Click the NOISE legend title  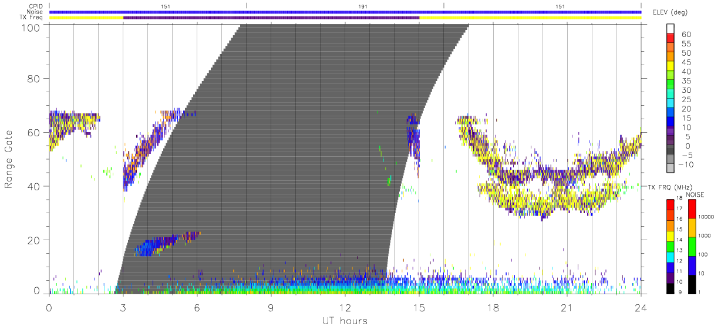696,194
